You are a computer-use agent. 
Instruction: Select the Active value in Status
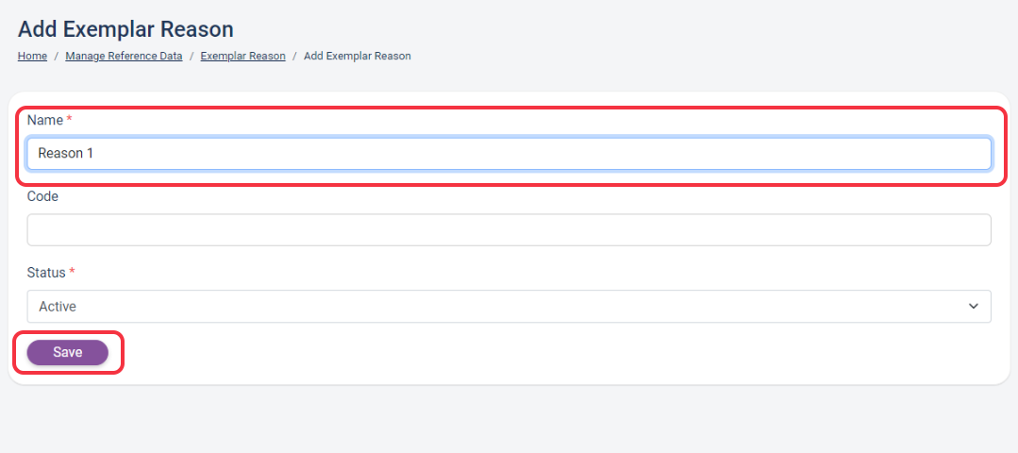coord(58,306)
